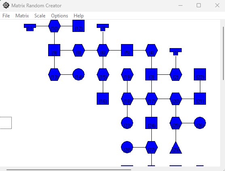The image size is (225, 171).
Task: Select hexagon node (13)
Action: [x=54, y=74]
